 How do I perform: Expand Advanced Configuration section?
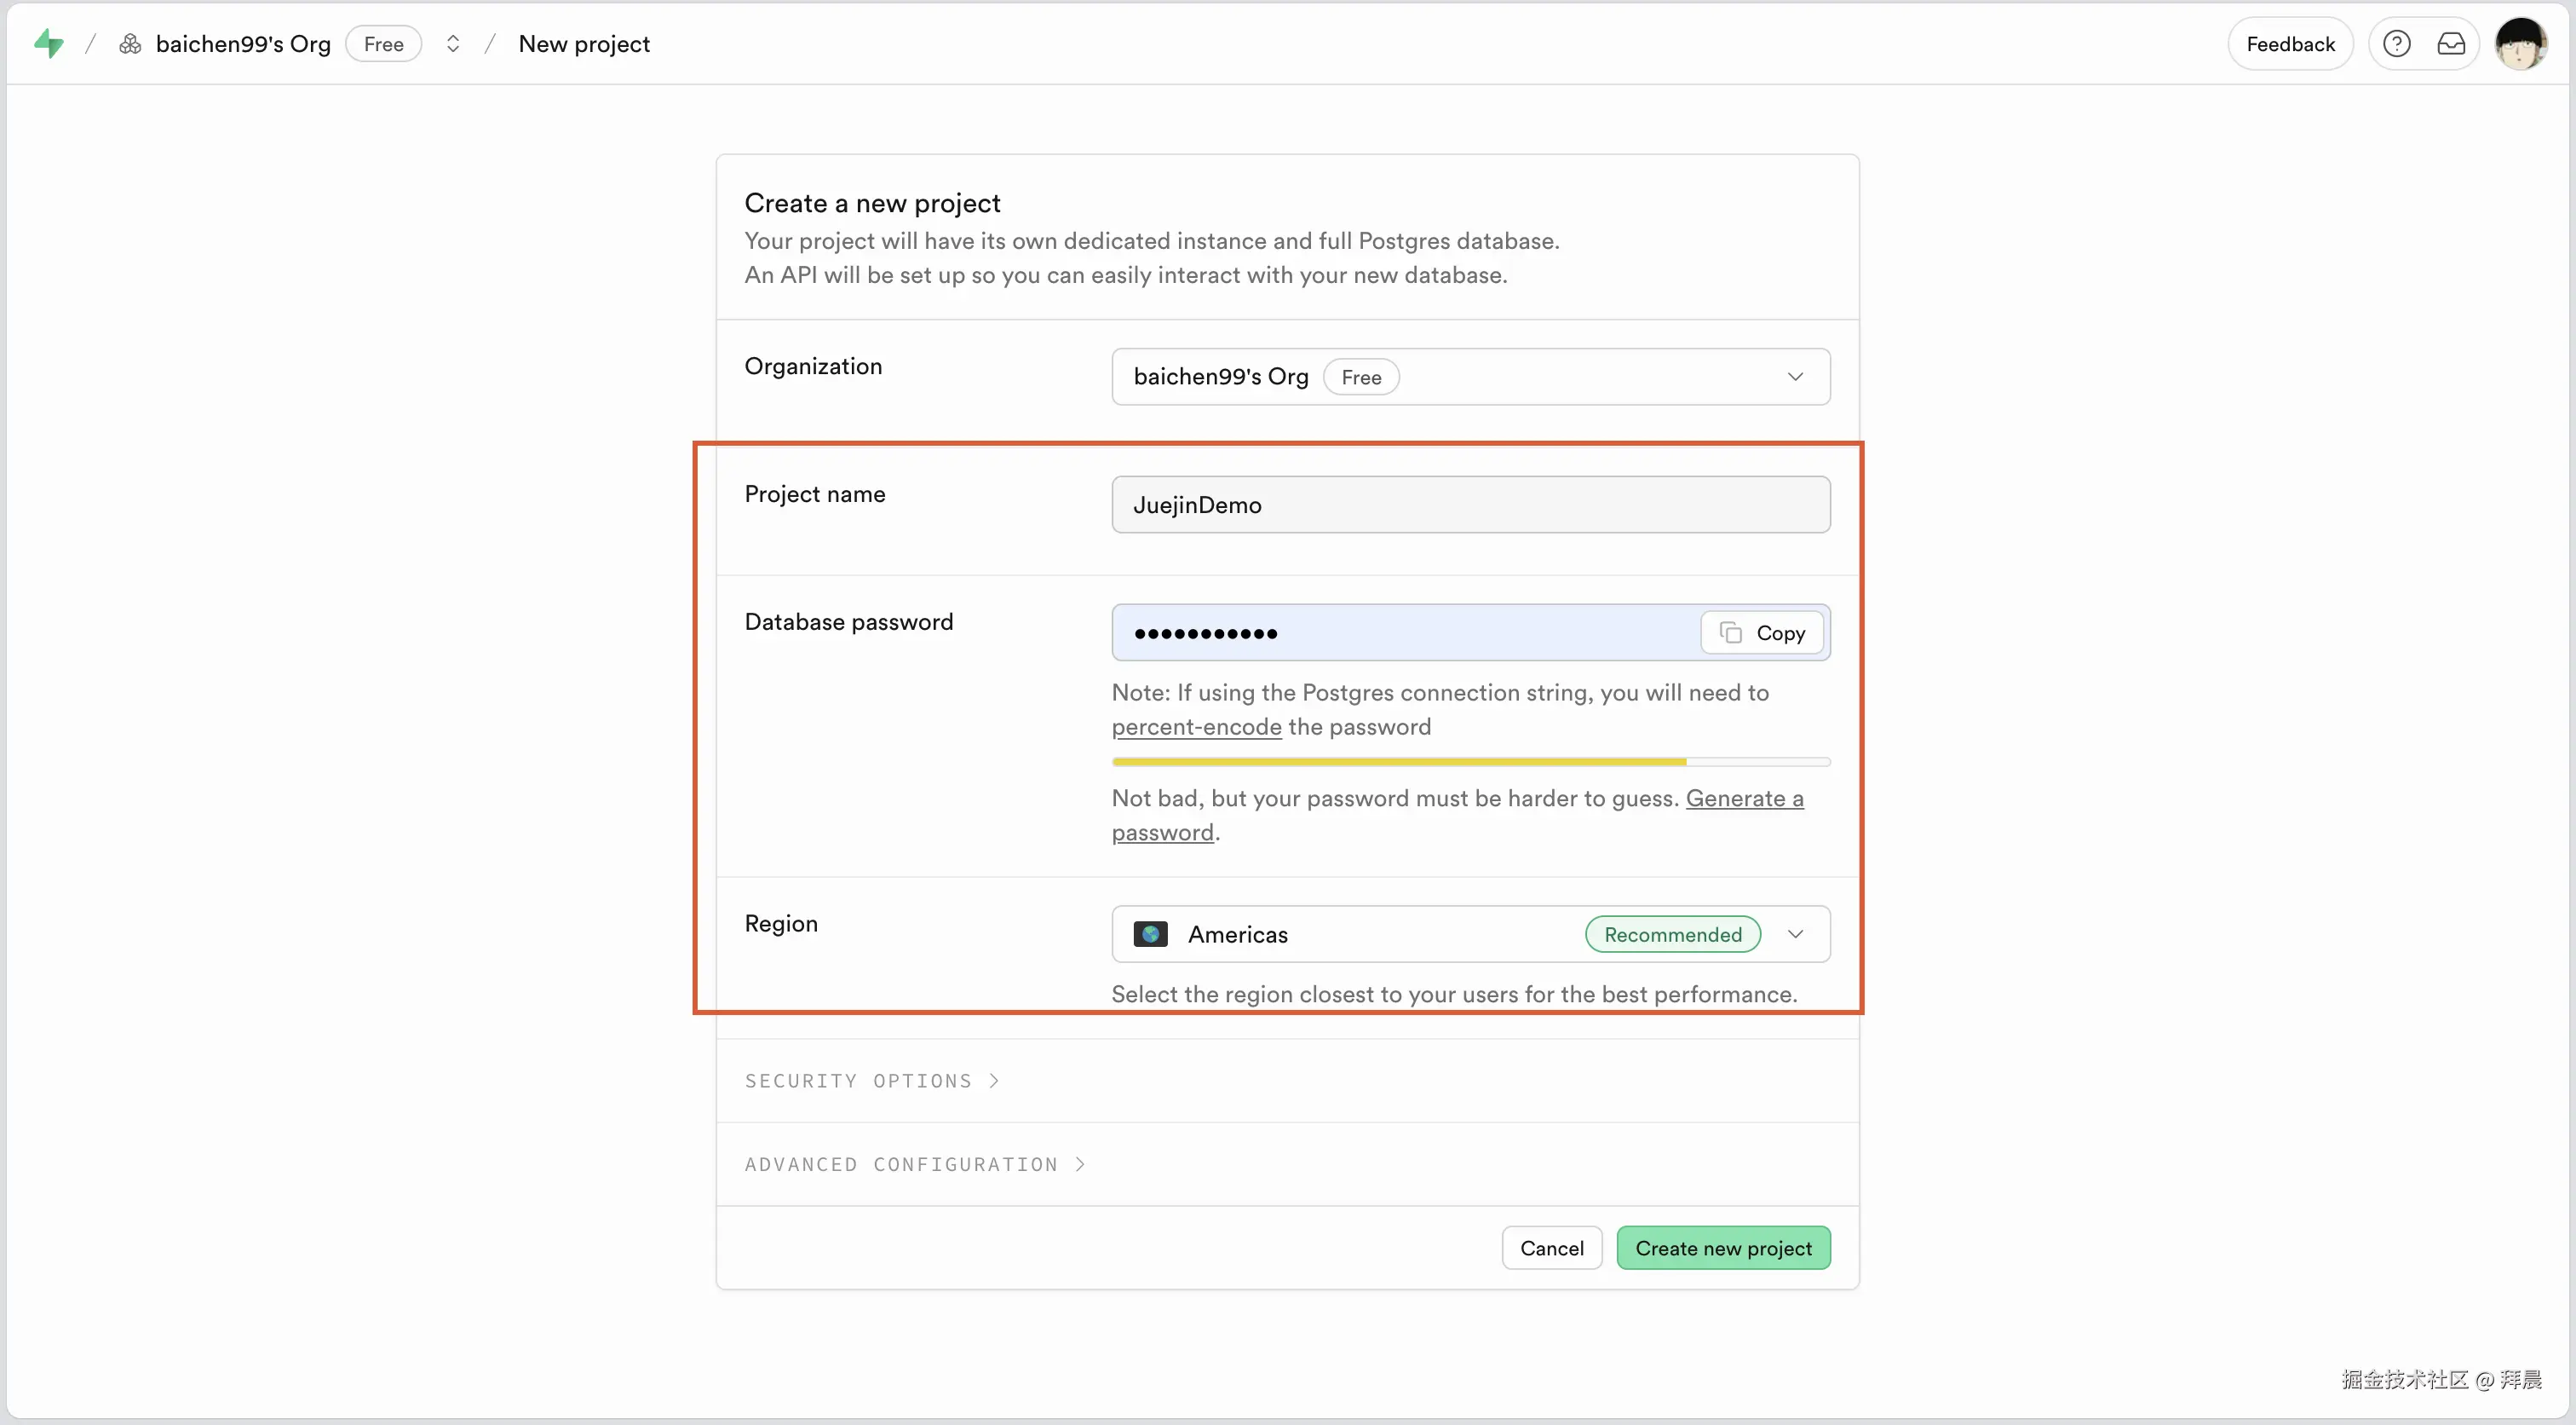pyautogui.click(x=914, y=1164)
